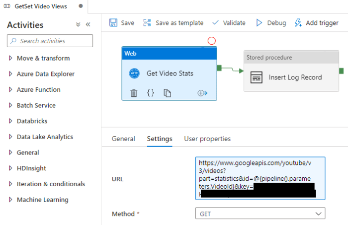Click the Add trigger lightning icon
The width and height of the screenshot is (348, 225).
(x=298, y=23)
